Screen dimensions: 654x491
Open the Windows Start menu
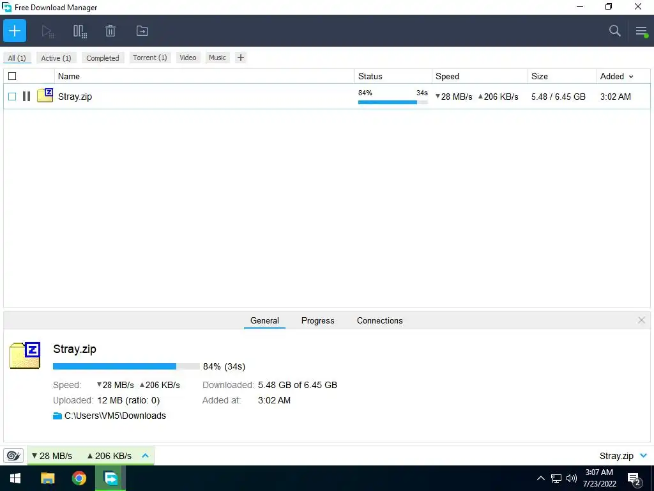(15, 478)
